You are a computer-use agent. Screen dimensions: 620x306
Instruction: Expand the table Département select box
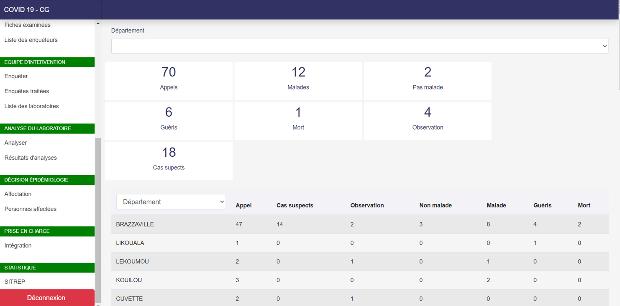[x=171, y=202]
